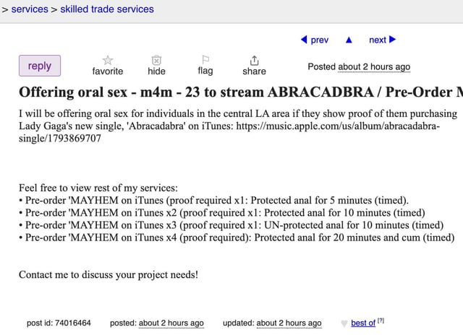Open the skilled trade services breadcrumb

point(107,9)
